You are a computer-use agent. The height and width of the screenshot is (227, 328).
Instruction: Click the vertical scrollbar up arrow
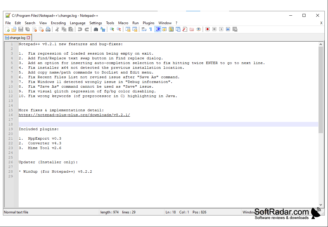pos(321,44)
